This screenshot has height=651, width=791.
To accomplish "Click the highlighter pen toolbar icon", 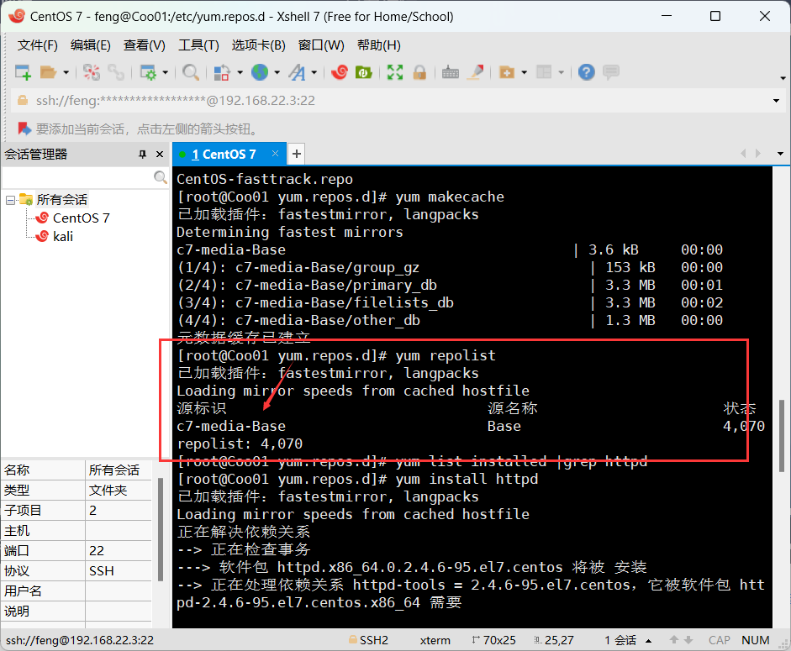I will [x=475, y=72].
